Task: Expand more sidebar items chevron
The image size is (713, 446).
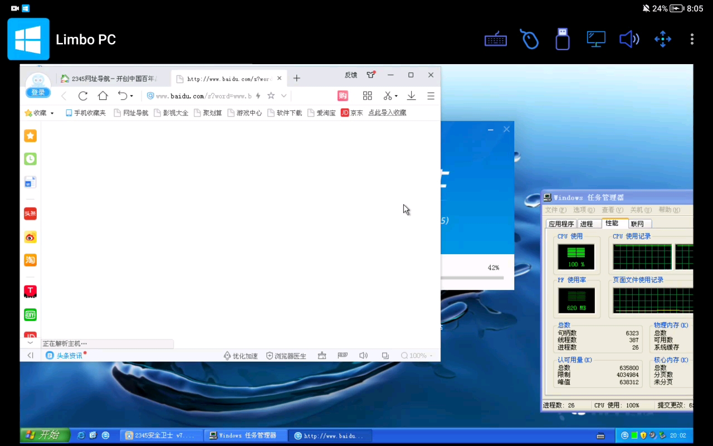Action: (x=30, y=343)
